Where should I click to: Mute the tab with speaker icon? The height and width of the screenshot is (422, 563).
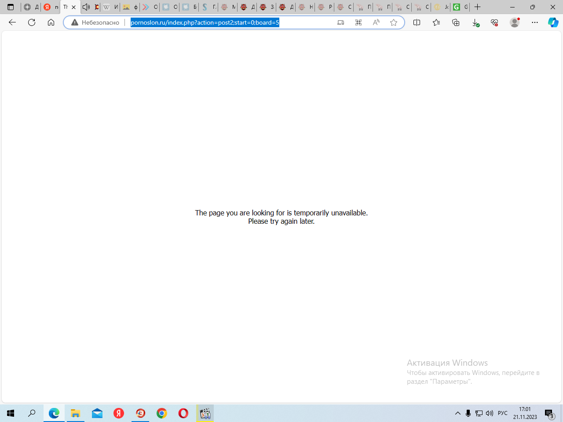point(86,7)
